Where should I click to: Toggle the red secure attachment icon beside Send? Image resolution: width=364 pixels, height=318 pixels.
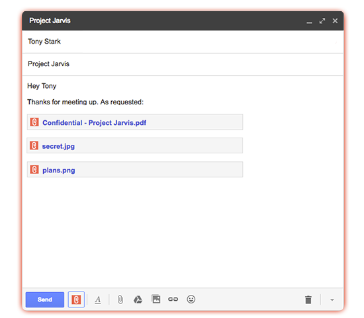click(76, 299)
